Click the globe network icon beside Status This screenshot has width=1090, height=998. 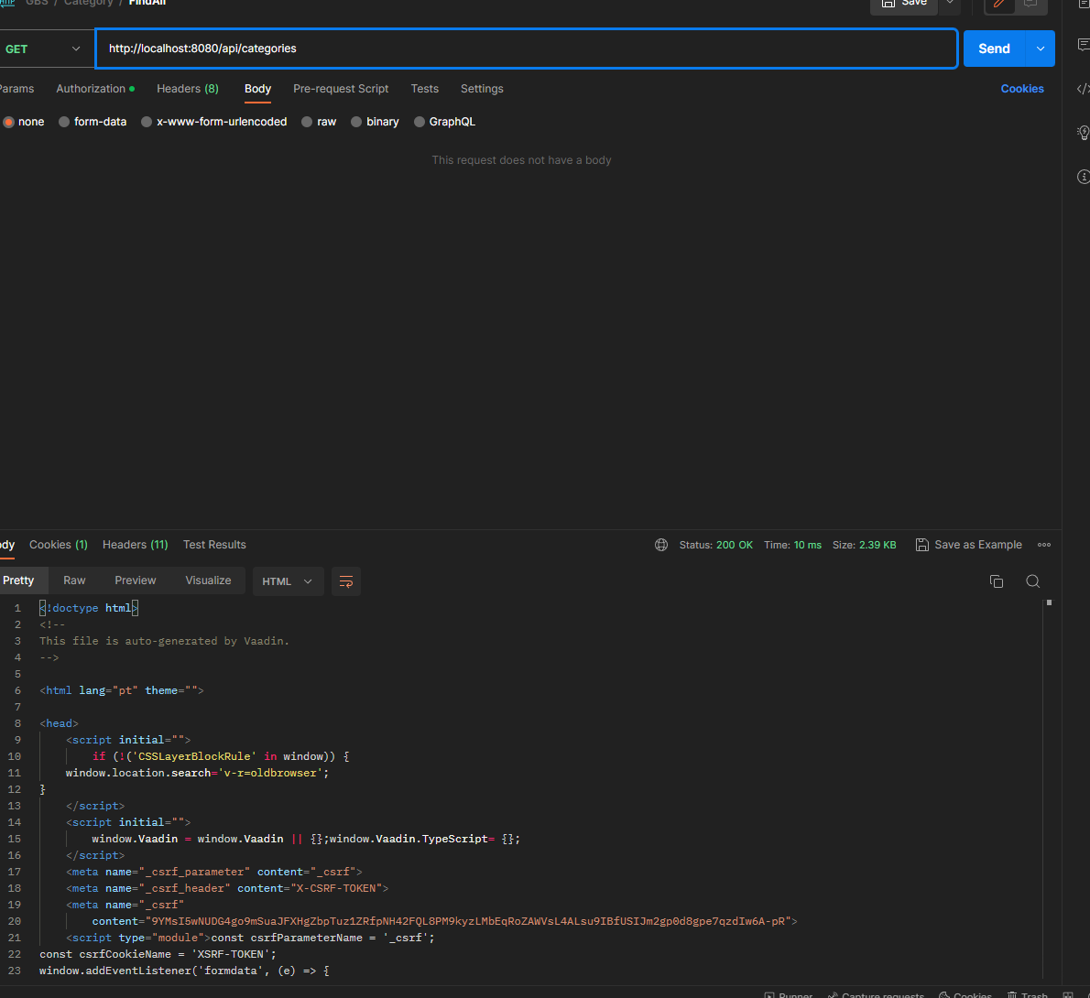[661, 545]
